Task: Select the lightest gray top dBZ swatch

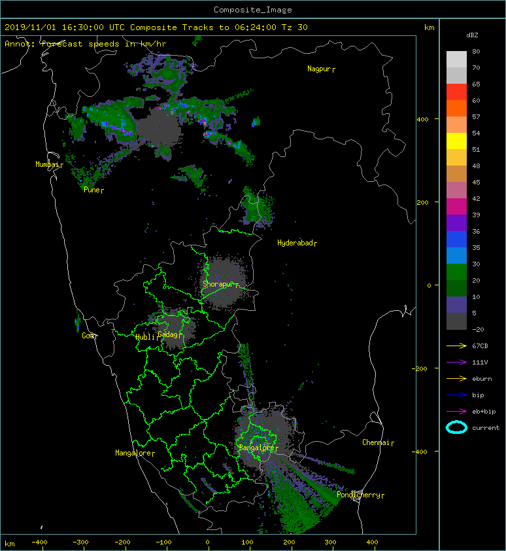Action: click(x=456, y=59)
